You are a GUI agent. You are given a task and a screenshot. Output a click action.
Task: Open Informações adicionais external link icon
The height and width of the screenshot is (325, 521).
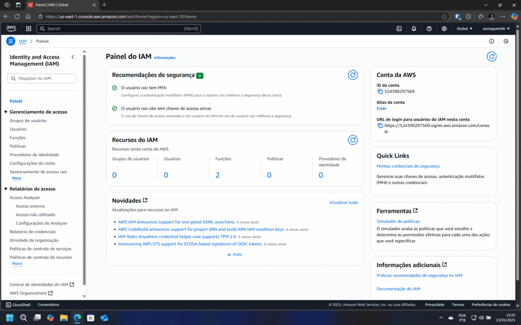pyautogui.click(x=445, y=265)
